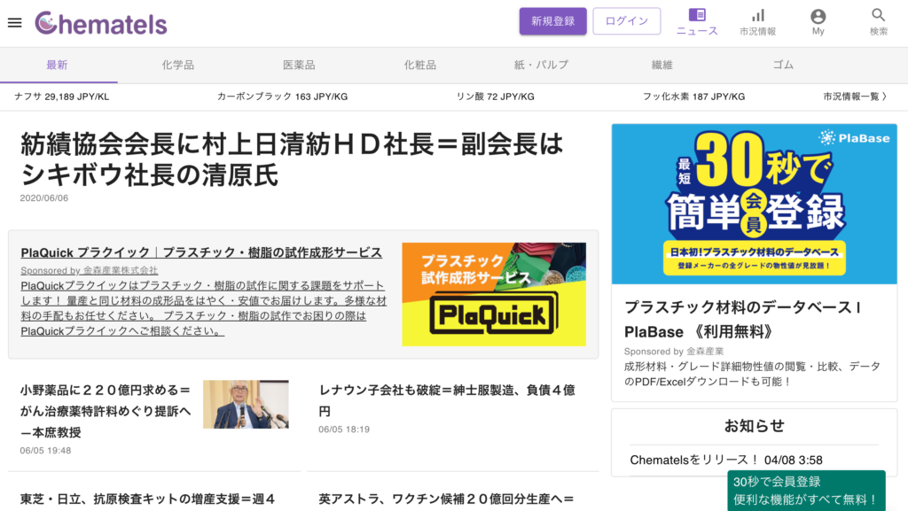Click the 06/05 18:19 timestamp
This screenshot has height=511, width=908.
click(x=344, y=430)
